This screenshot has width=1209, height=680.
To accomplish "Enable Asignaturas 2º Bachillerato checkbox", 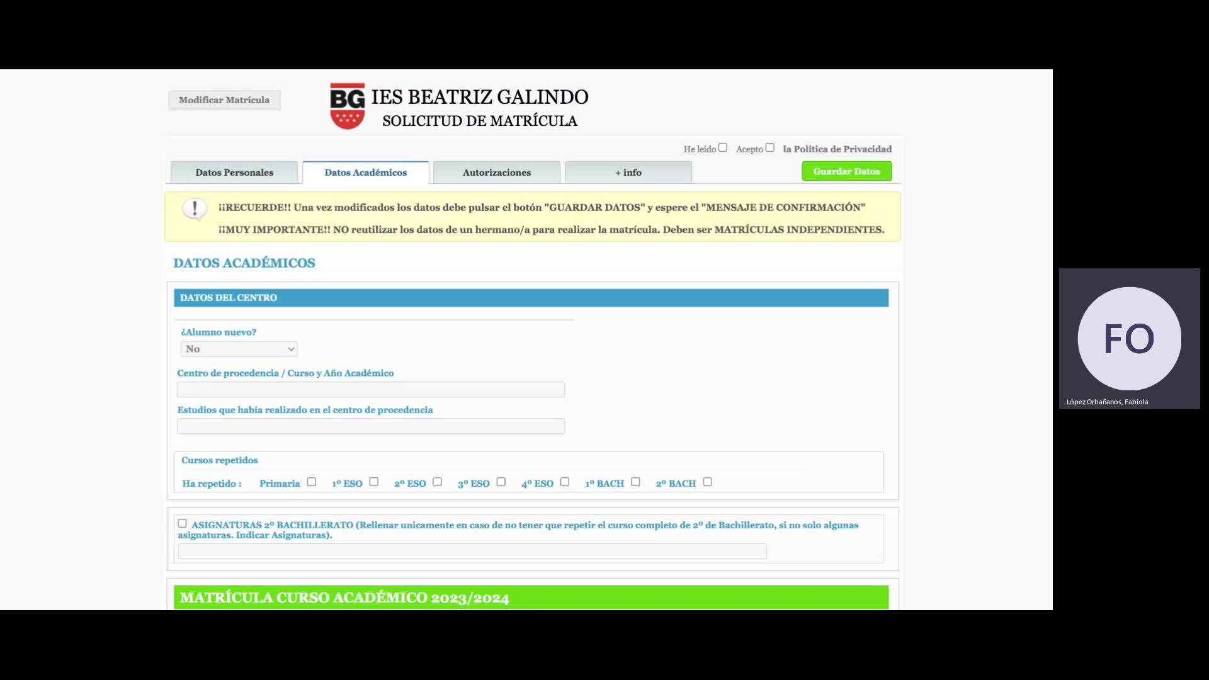I will (x=182, y=523).
